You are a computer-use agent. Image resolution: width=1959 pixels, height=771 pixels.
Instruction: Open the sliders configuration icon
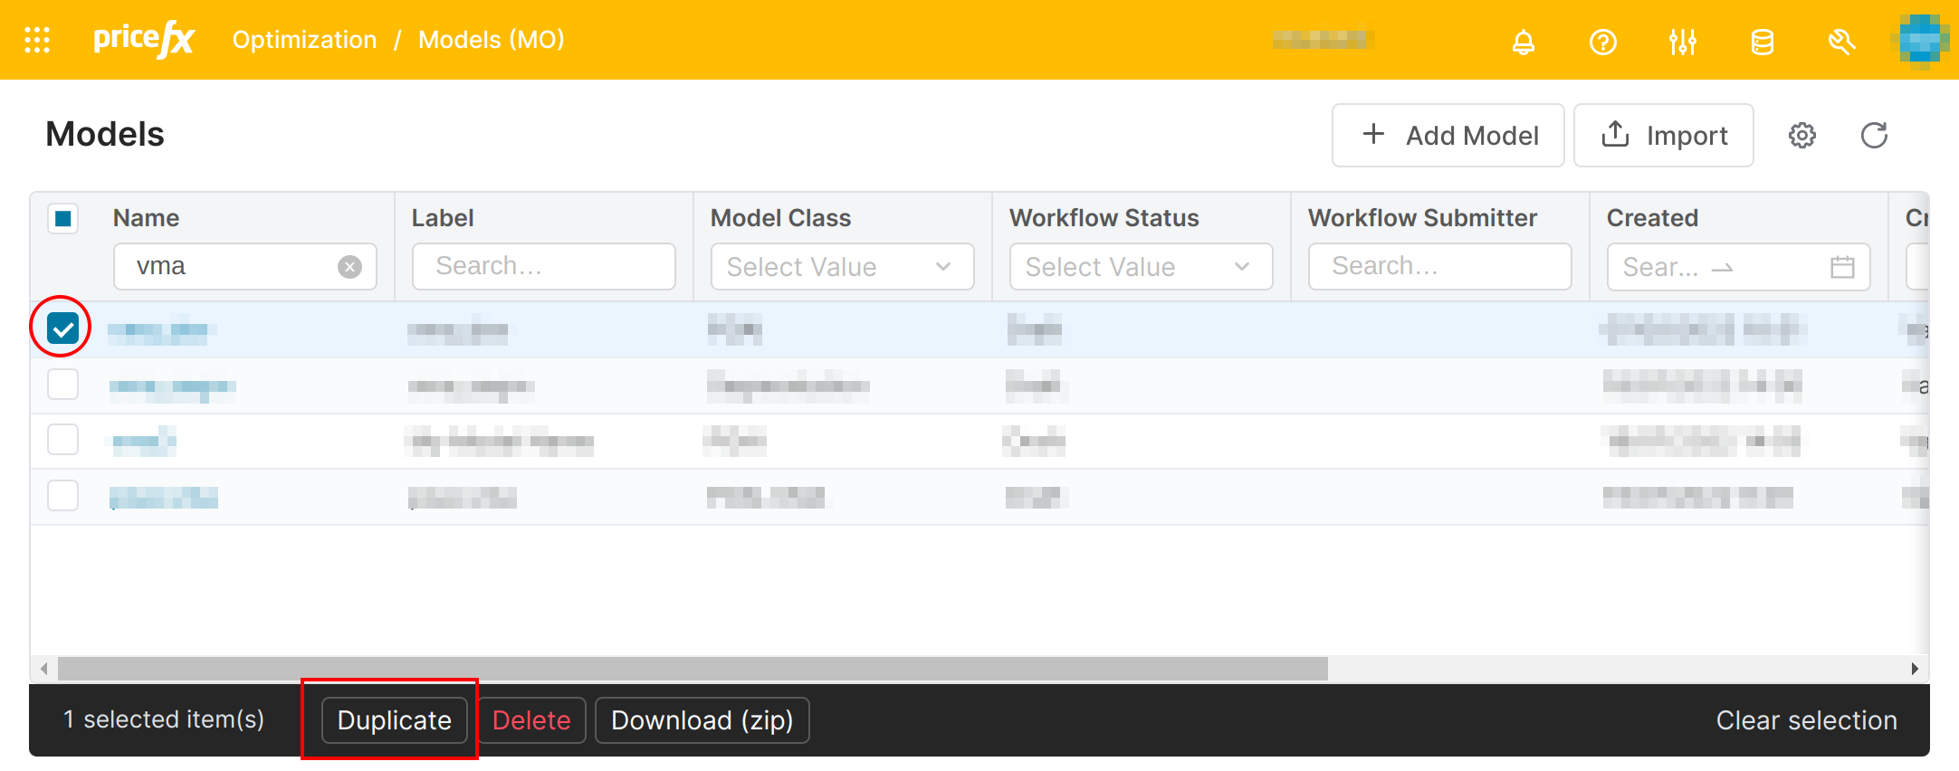pyautogui.click(x=1682, y=42)
